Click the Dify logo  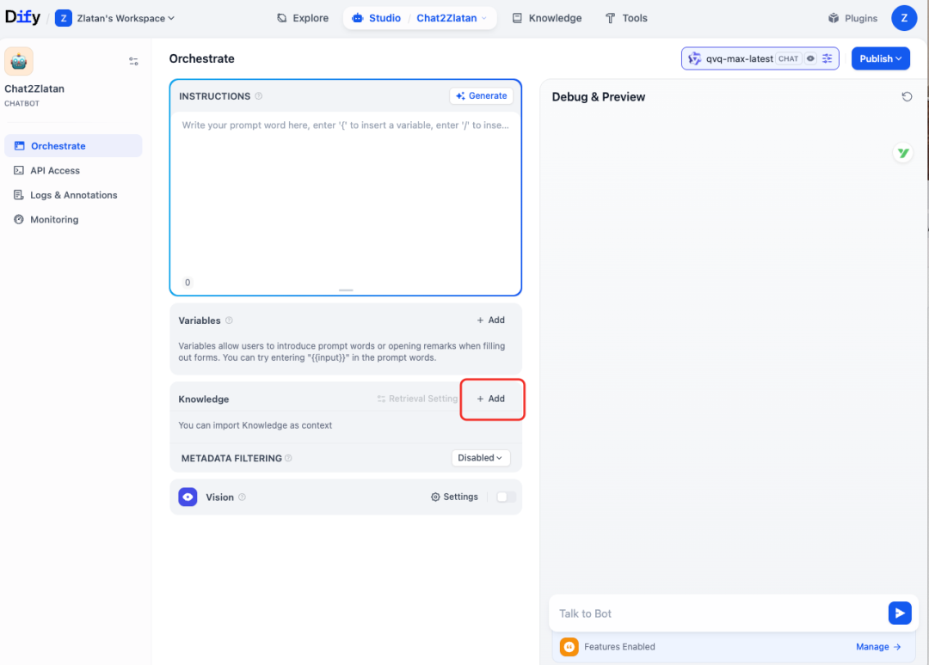[x=23, y=17]
